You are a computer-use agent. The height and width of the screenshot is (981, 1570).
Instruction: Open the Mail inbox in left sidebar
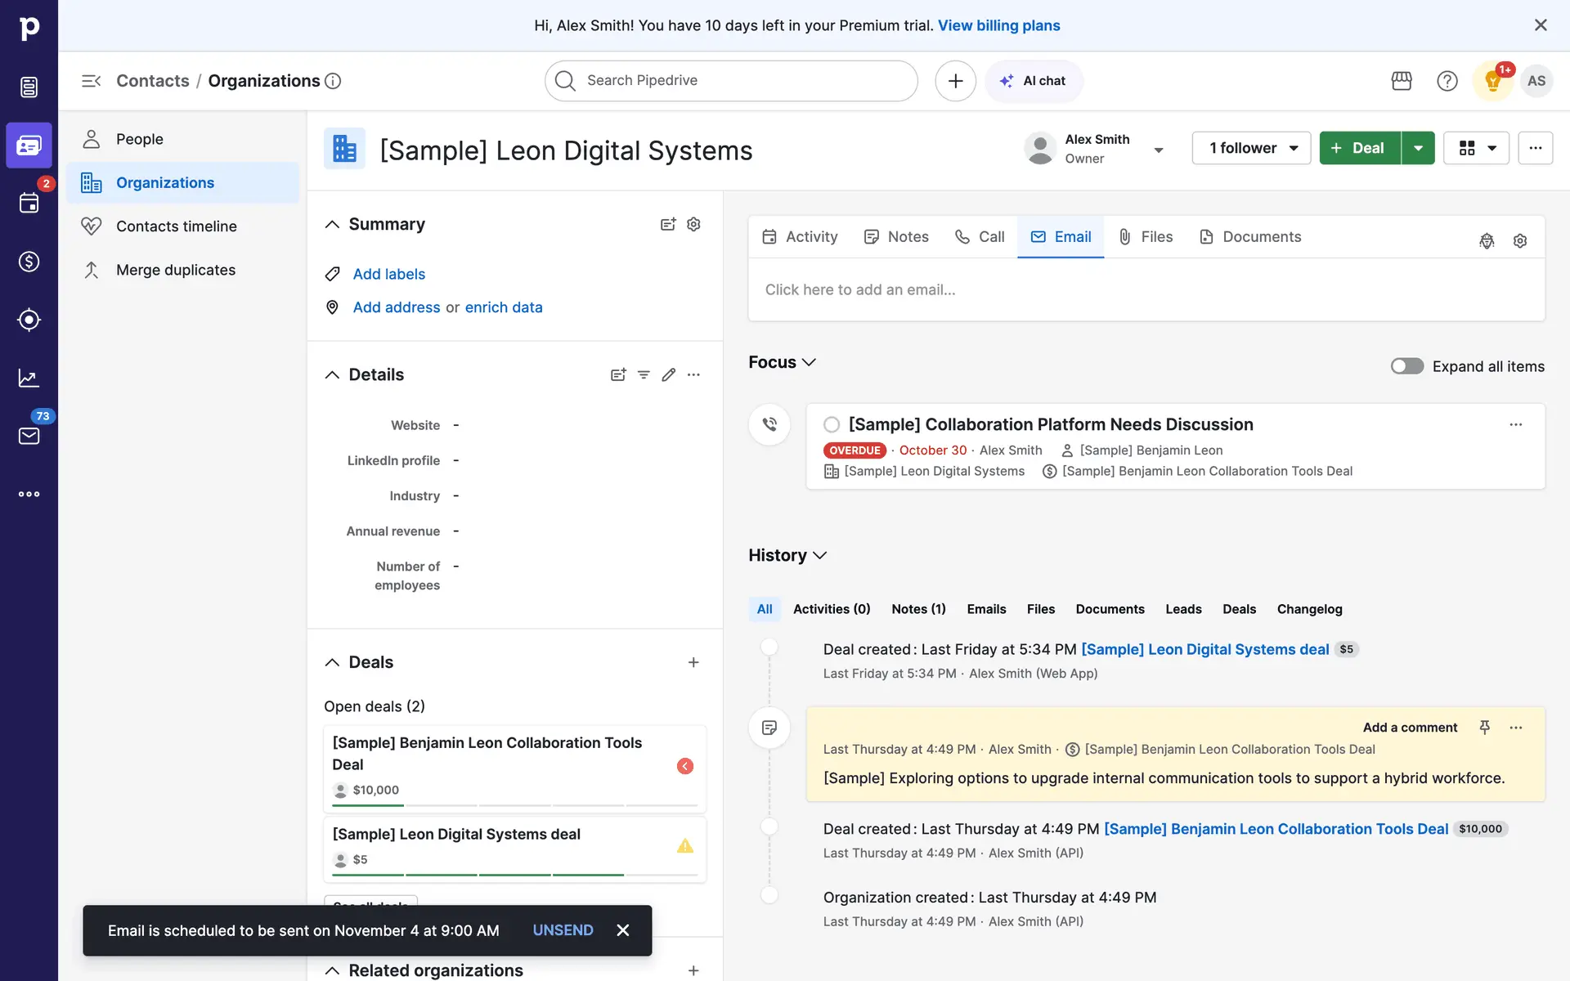click(29, 436)
